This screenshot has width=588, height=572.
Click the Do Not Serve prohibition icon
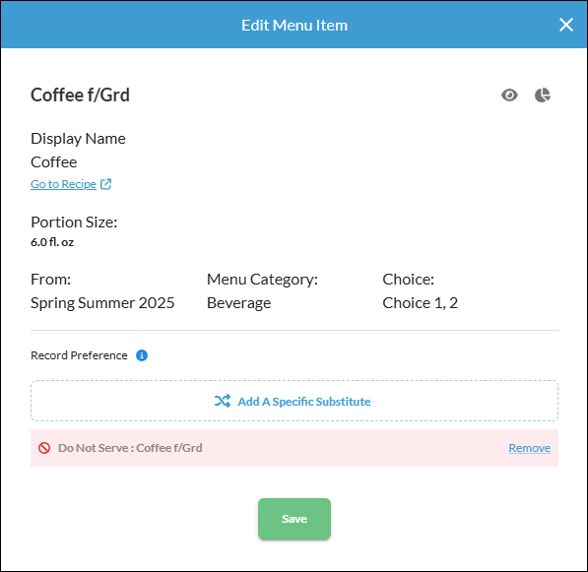(x=44, y=448)
